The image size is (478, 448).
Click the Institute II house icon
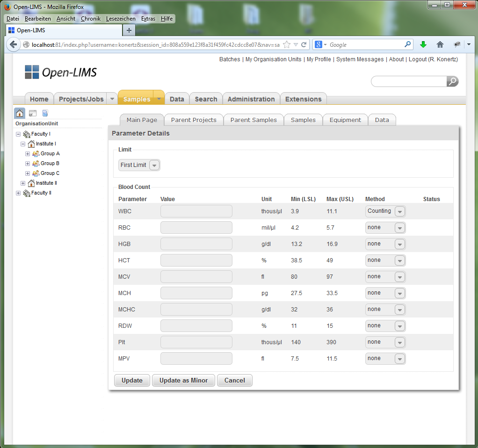[x=32, y=183]
